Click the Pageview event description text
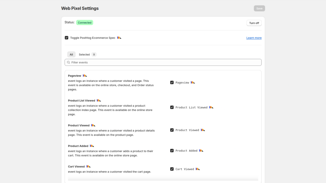This screenshot has height=183, width=326. [x=111, y=85]
